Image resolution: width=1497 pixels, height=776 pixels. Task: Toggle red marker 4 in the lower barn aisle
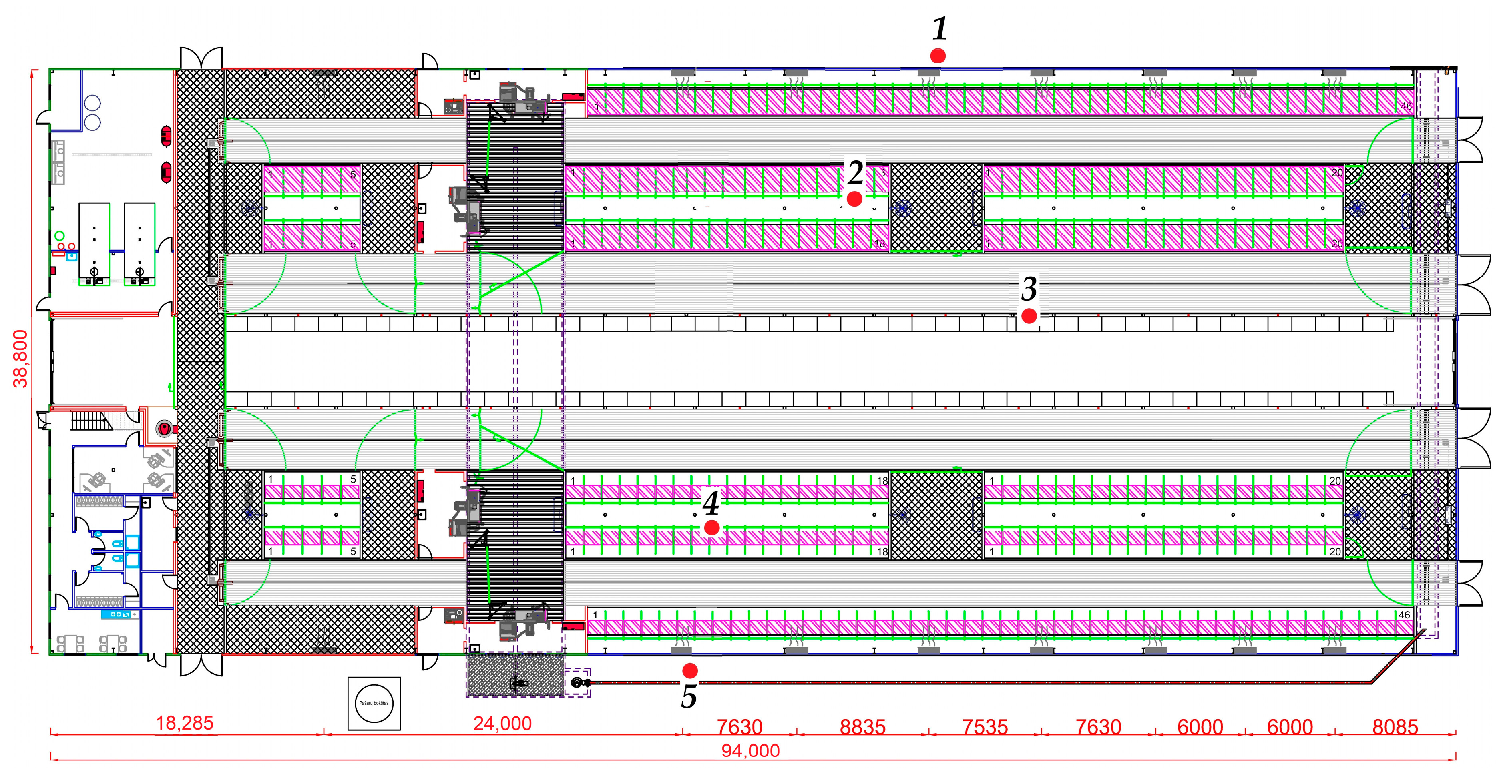point(712,528)
